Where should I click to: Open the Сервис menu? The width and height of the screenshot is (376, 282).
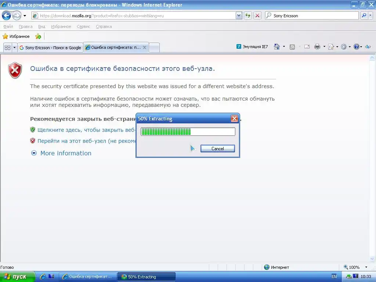[83, 26]
